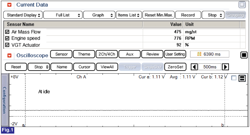Click the Name button
This screenshot has height=135, width=250.
[61, 67]
